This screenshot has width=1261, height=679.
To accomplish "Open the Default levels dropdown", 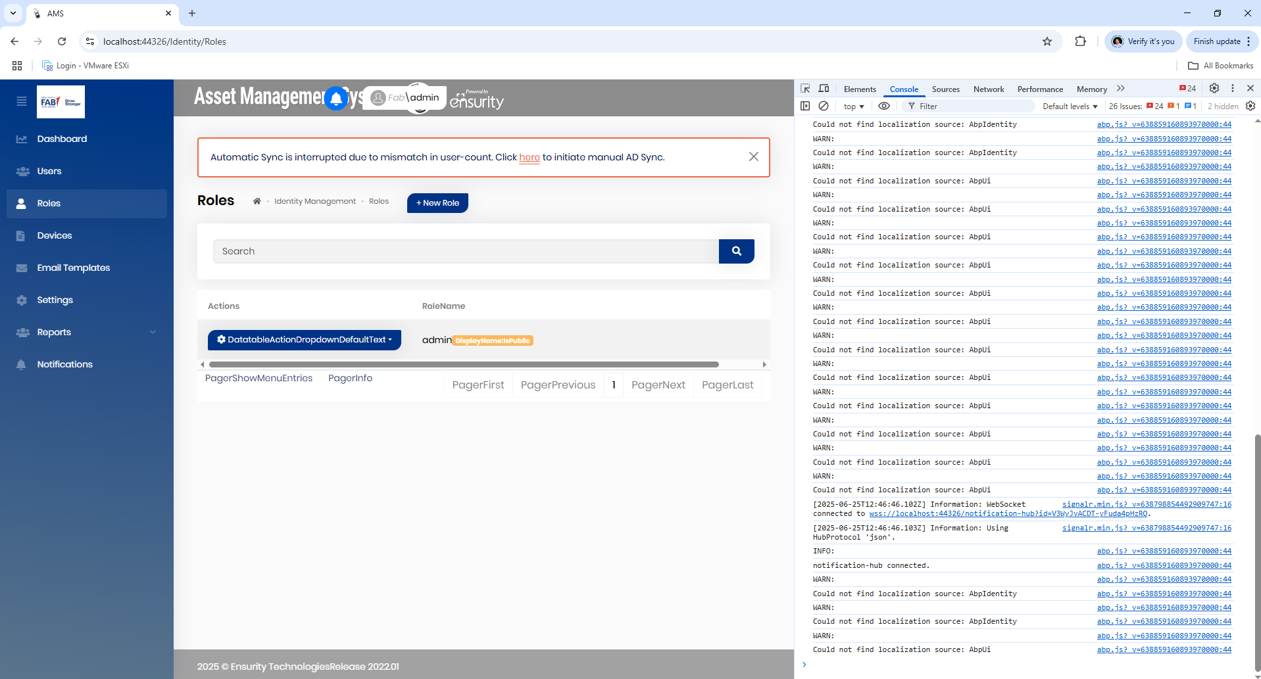I will (1070, 106).
